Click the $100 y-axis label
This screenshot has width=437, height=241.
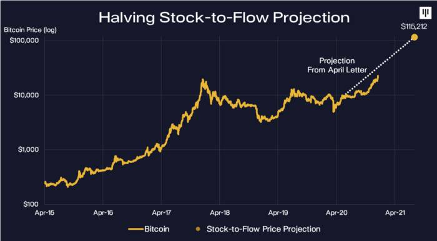(x=31, y=204)
